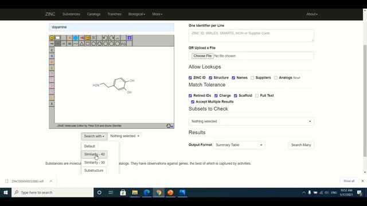The width and height of the screenshot is (367, 206).
Task: Click the Search Many button
Action: click(x=301, y=145)
